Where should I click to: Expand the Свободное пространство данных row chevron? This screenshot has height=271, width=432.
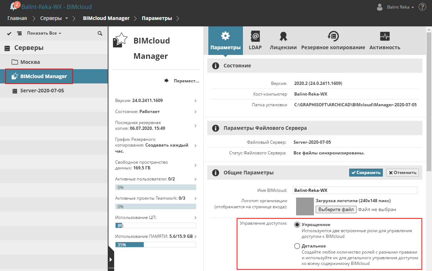coord(195,165)
